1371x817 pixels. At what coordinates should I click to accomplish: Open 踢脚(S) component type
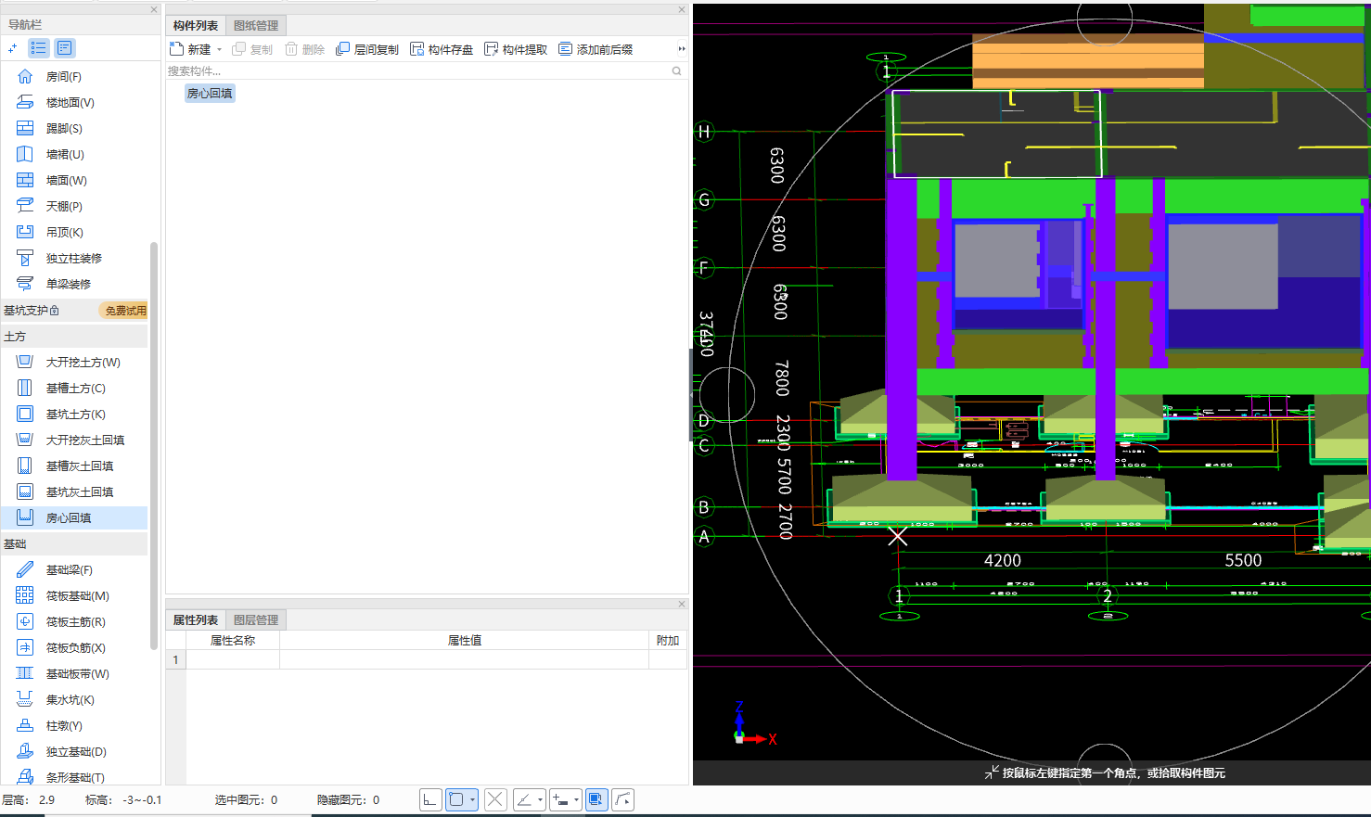point(64,129)
